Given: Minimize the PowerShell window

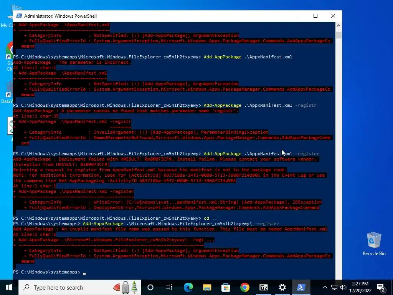Looking at the screenshot, I should (x=298, y=16).
